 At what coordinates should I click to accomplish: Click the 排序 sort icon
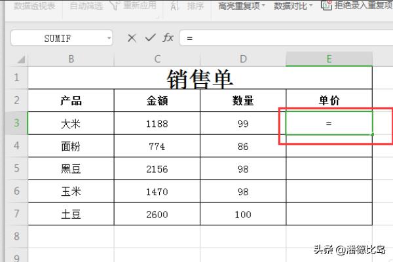pos(174,6)
